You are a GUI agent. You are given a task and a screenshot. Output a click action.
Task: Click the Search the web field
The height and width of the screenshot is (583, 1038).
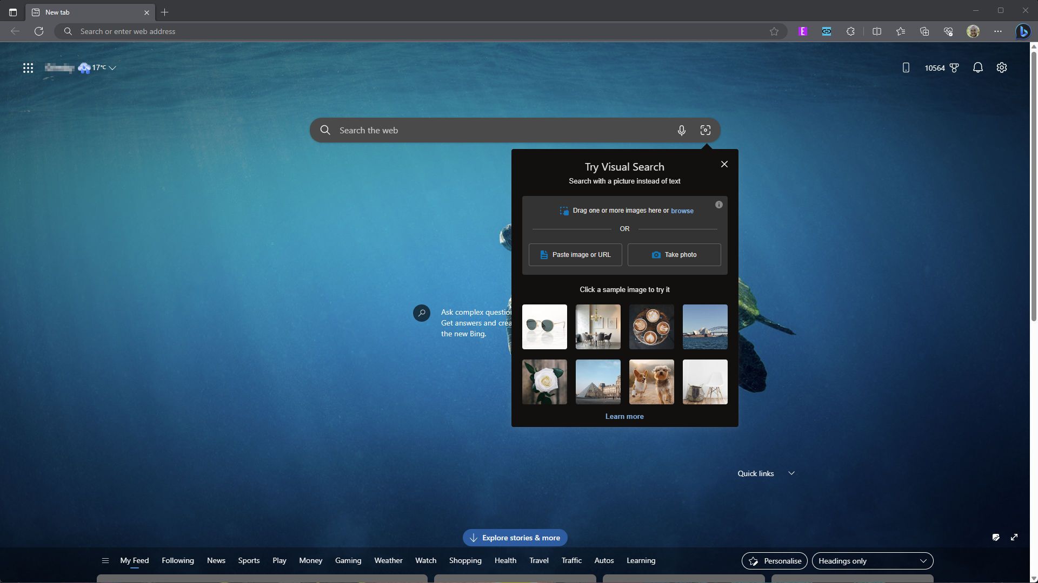point(487,130)
